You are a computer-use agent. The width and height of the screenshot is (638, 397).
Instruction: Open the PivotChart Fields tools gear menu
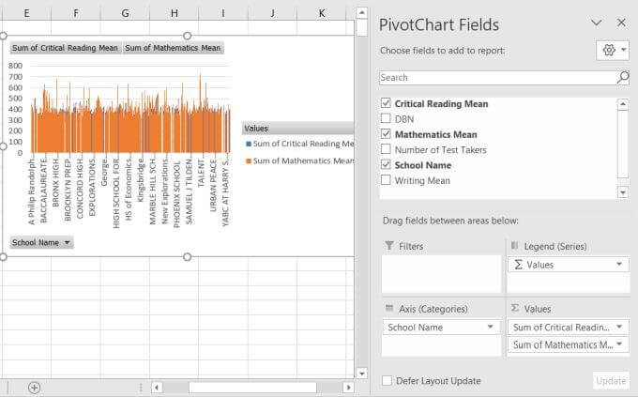click(614, 50)
